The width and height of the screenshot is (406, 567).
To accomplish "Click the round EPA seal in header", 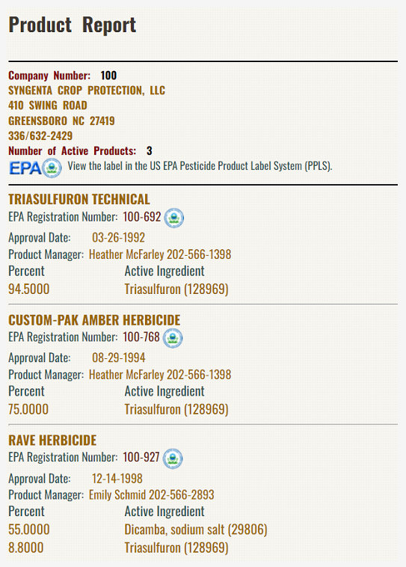I will tap(52, 168).
